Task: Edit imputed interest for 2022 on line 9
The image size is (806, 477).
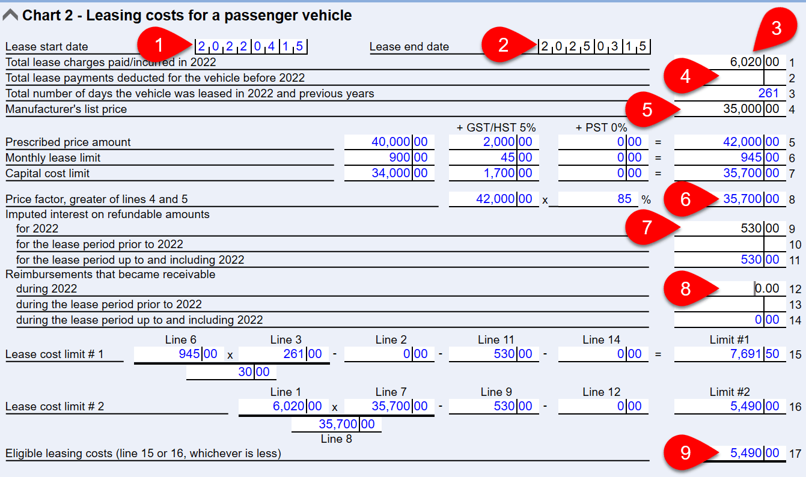Action: 730,228
